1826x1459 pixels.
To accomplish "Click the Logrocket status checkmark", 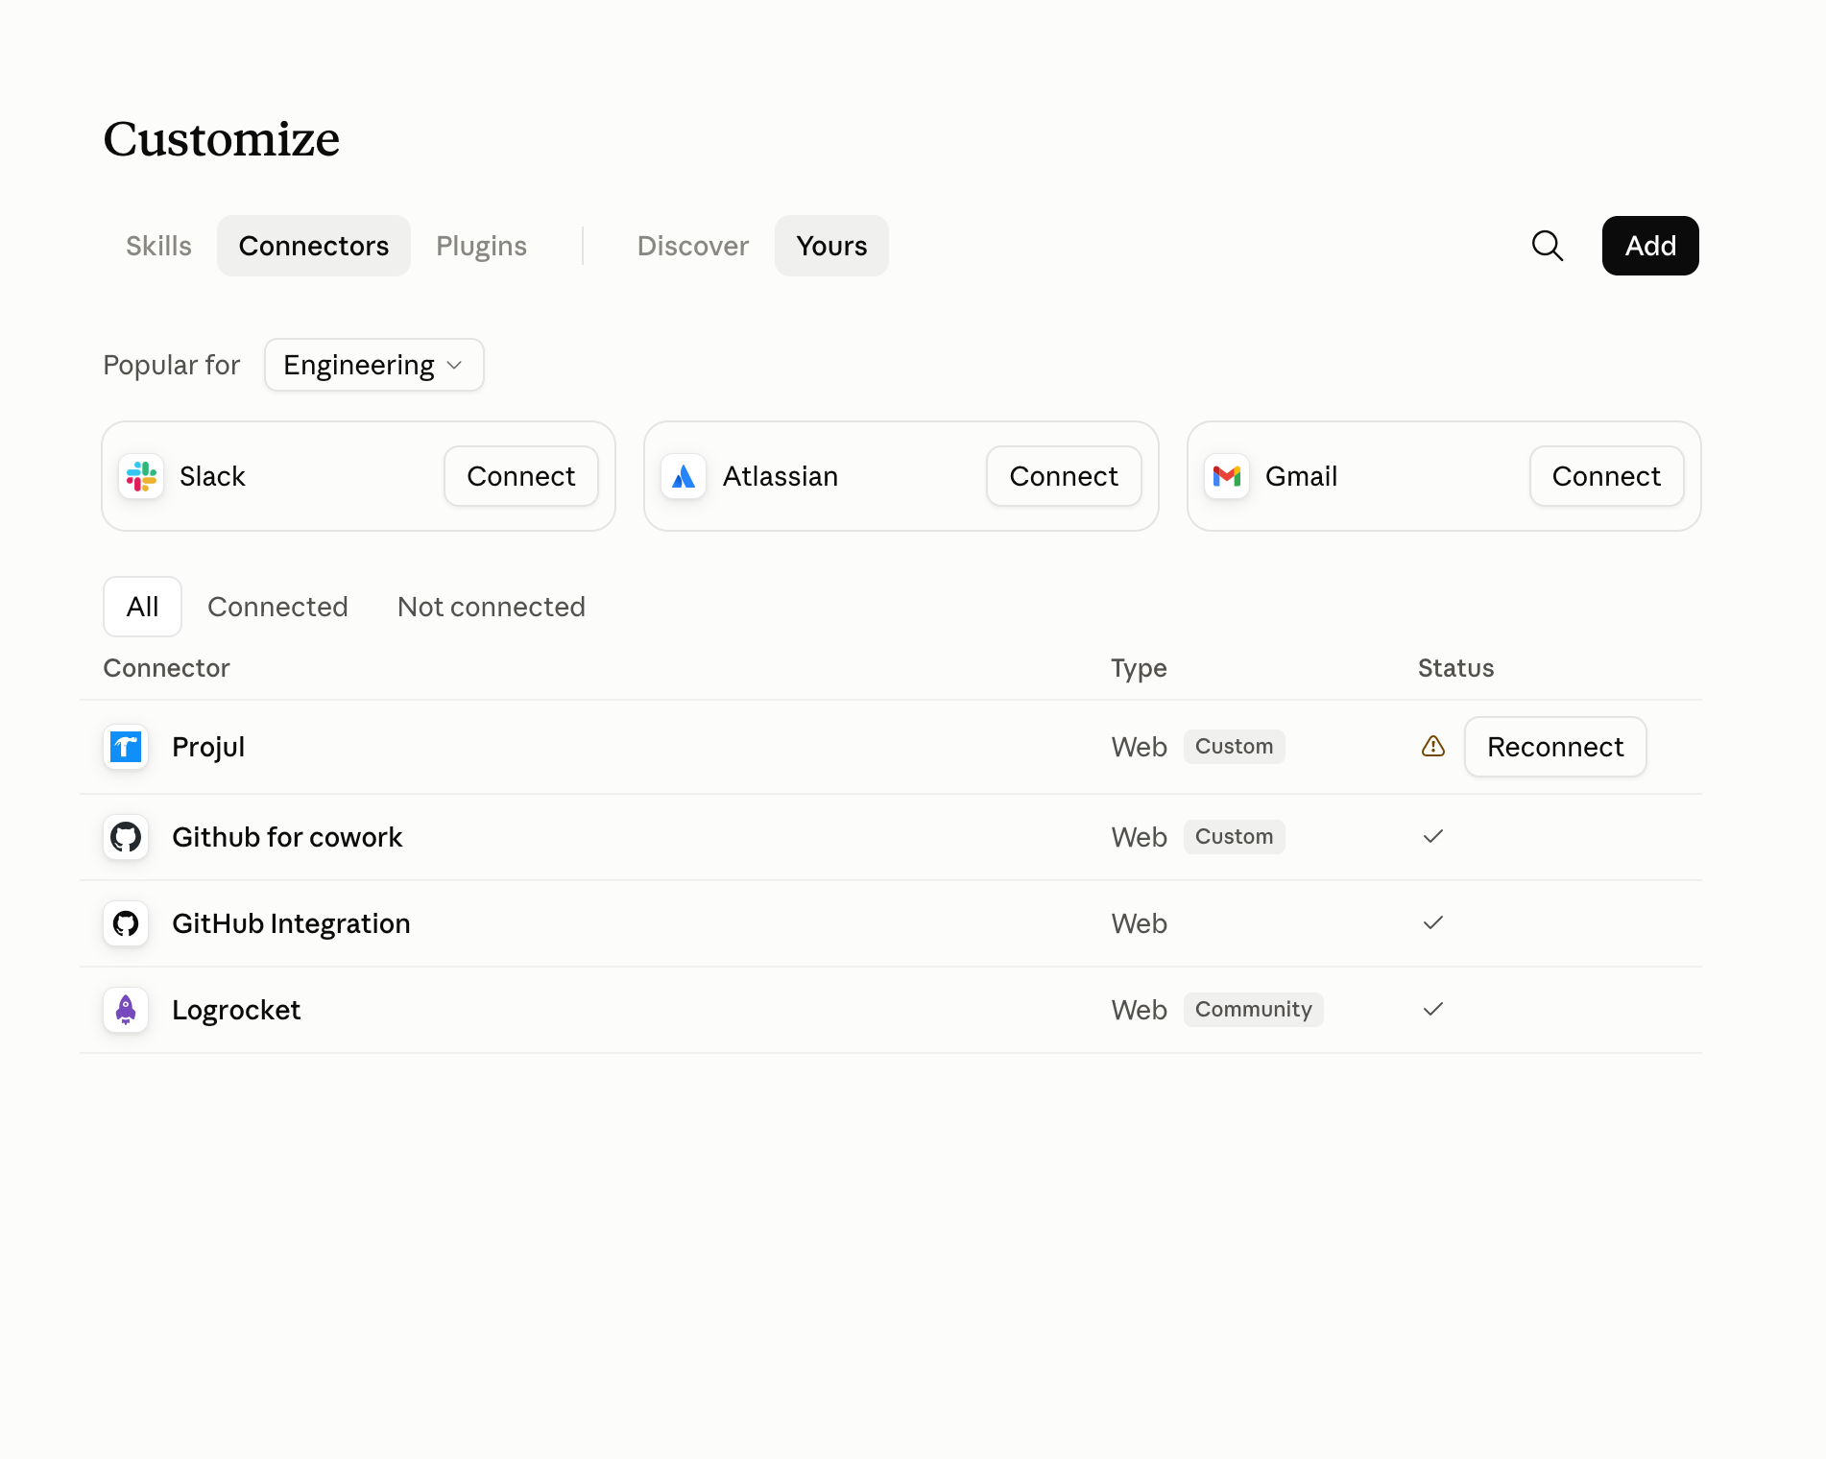I will (1433, 1009).
